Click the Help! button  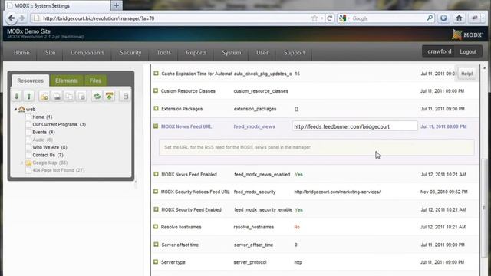coord(467,74)
